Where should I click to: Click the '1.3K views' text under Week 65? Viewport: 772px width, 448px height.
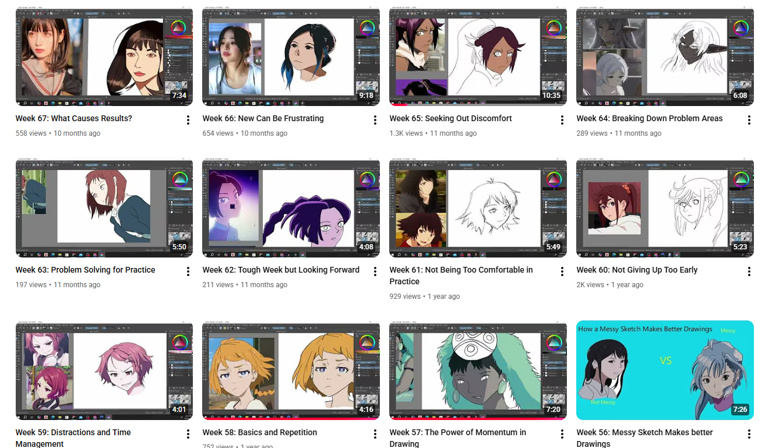click(x=407, y=133)
